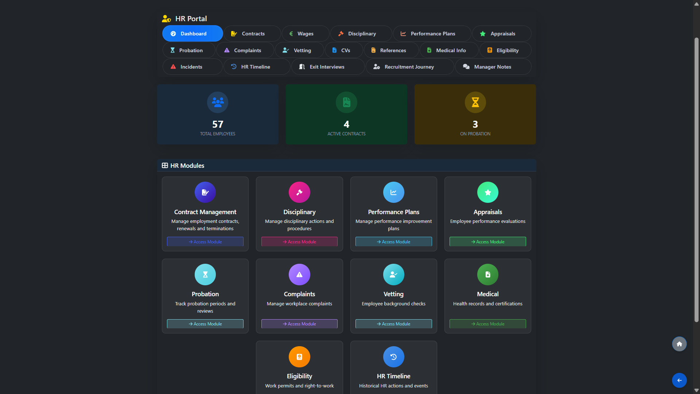Access the Vetting module
This screenshot has height=394, width=700.
click(394, 324)
